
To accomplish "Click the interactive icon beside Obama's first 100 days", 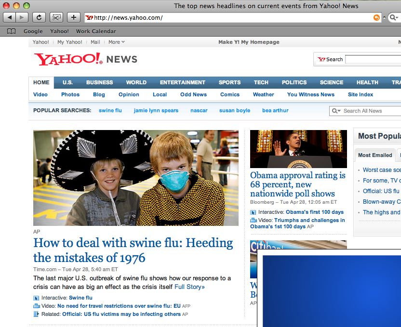I will pyautogui.click(x=253, y=212).
